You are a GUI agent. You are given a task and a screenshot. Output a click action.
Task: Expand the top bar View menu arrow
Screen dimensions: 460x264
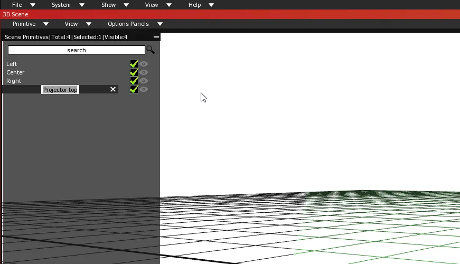click(169, 5)
